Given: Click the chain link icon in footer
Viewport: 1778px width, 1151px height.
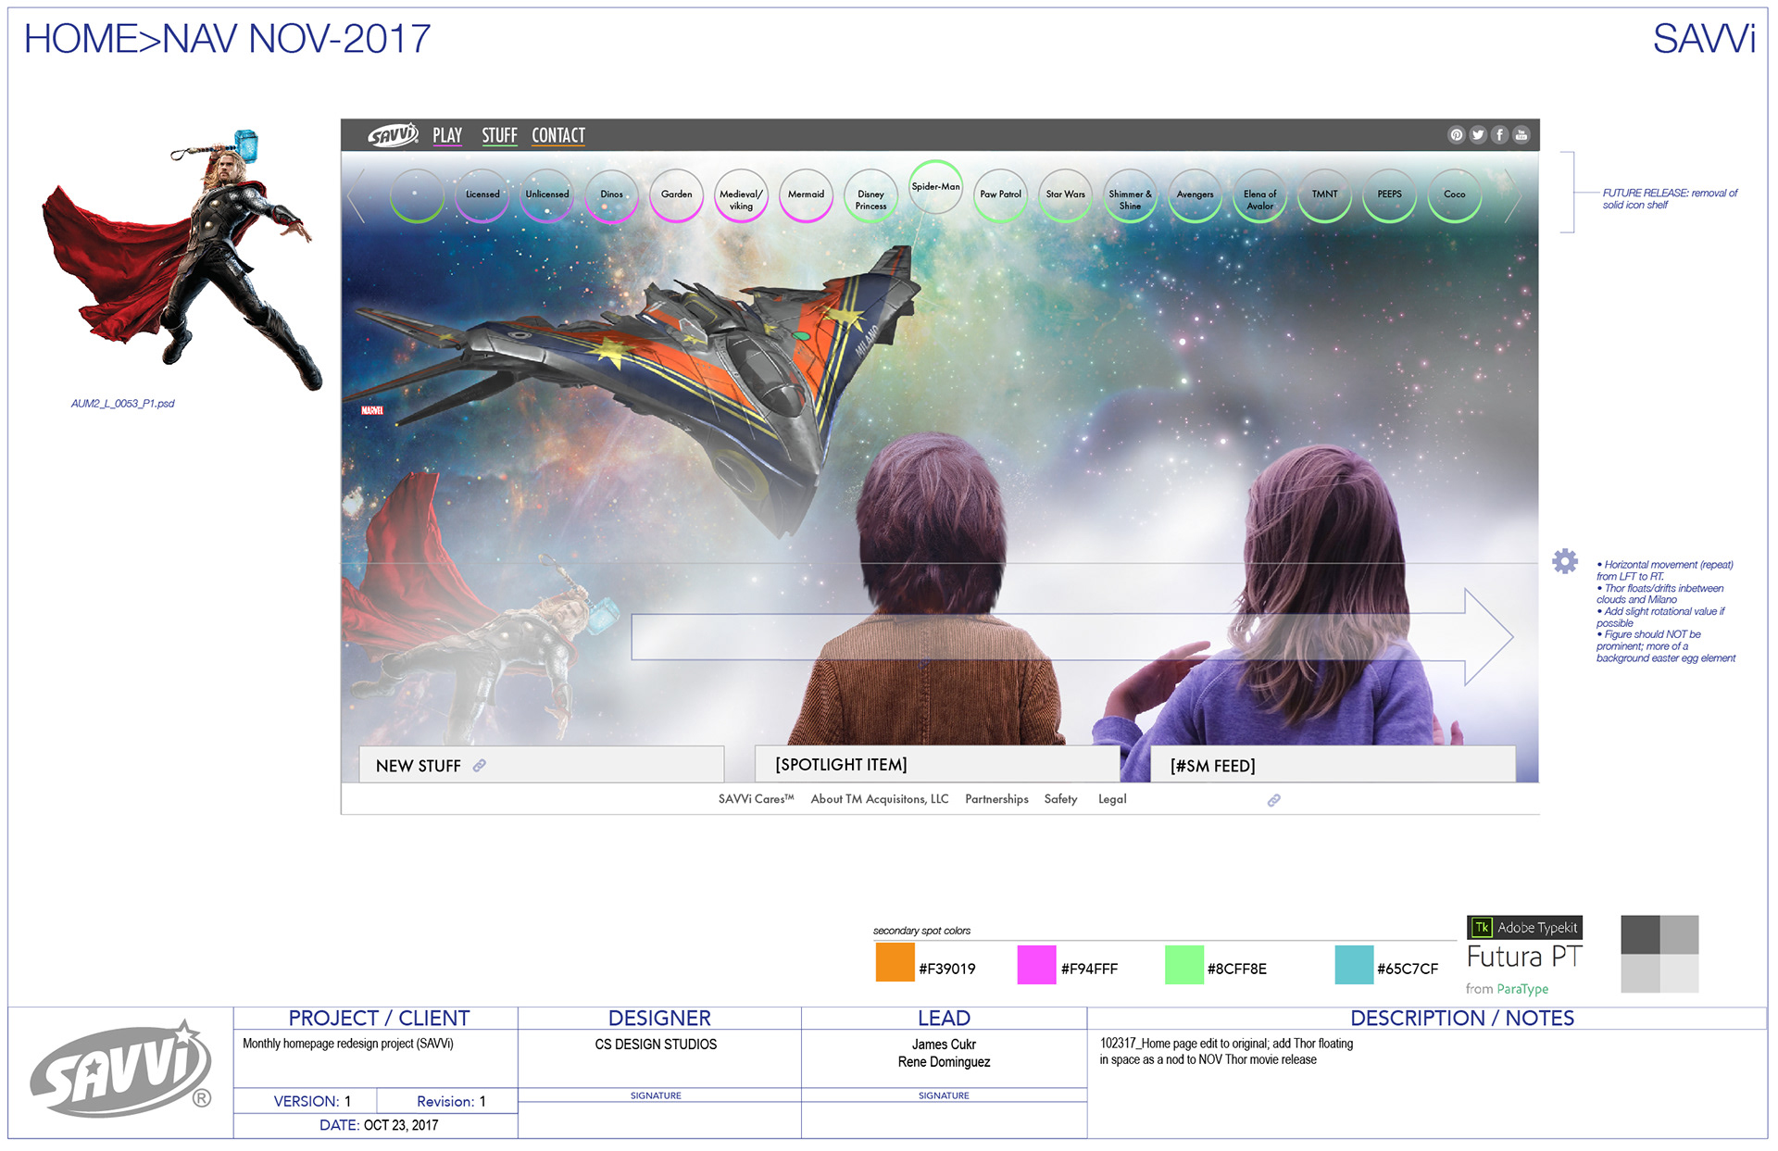Looking at the screenshot, I should click(x=1274, y=800).
